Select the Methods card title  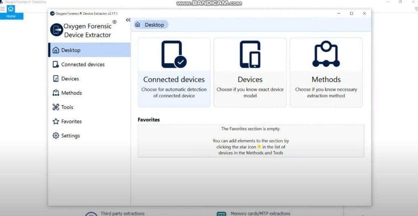pos(326,79)
